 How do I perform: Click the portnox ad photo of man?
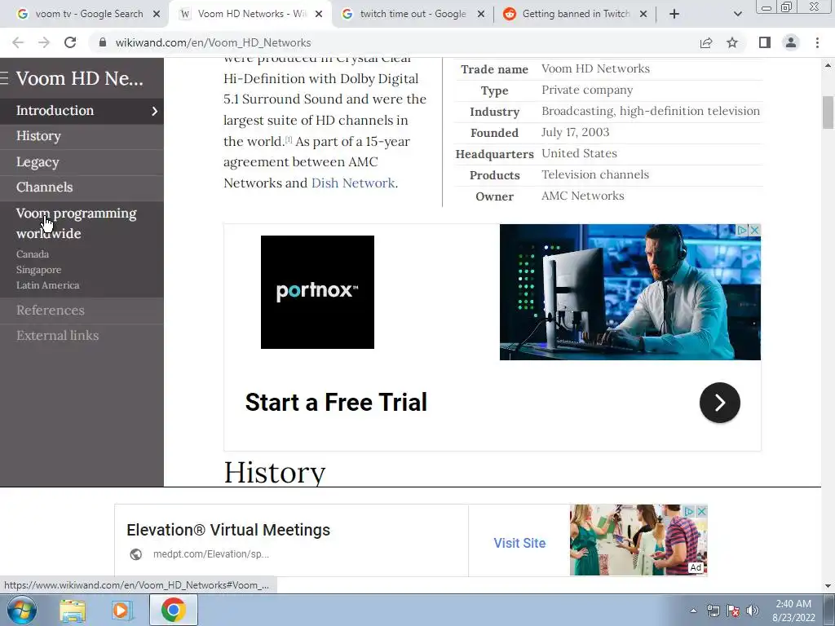click(630, 292)
